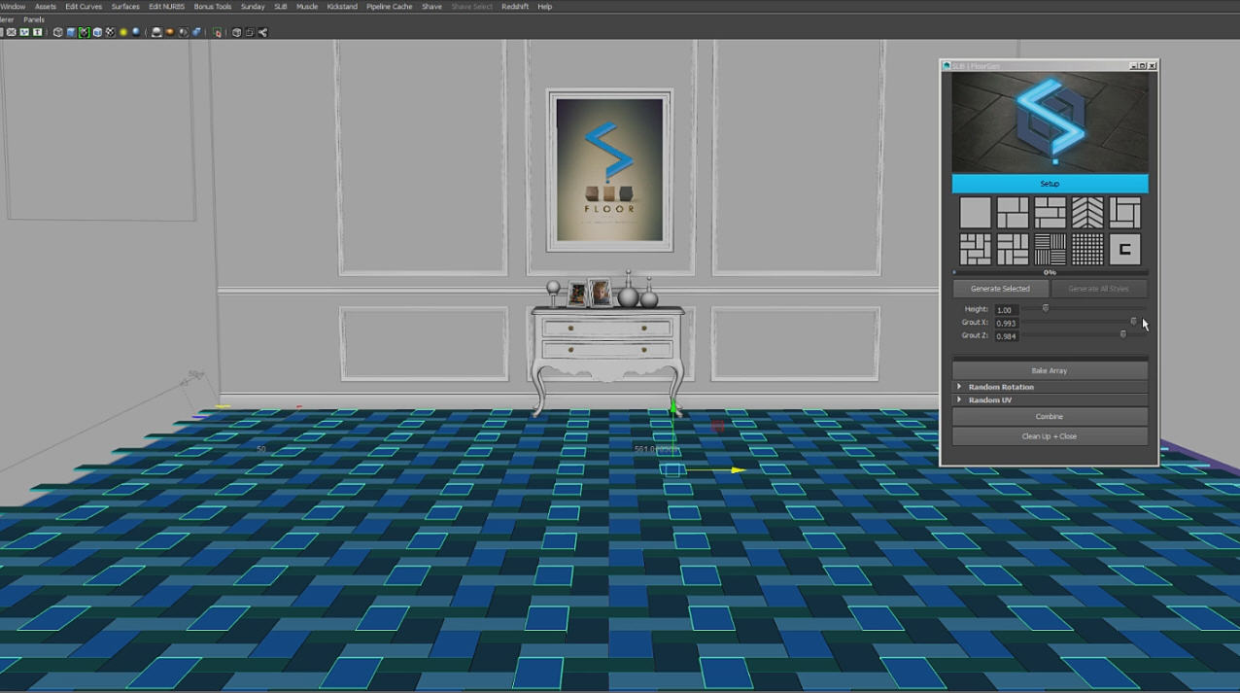The width and height of the screenshot is (1240, 693).
Task: Toggle scene lighting display icon
Action: pos(122,31)
